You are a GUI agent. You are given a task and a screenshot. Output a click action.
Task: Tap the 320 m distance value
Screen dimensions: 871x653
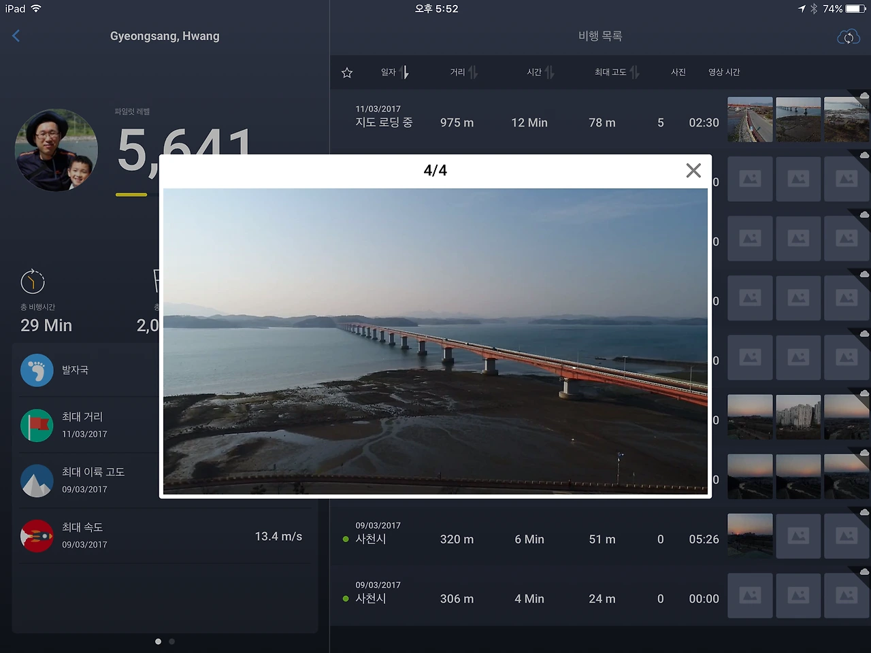[457, 539]
